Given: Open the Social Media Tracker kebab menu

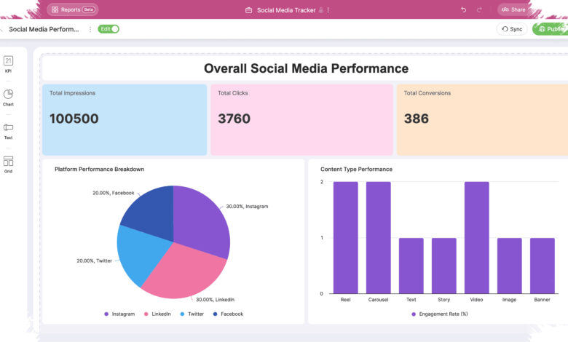Looking at the screenshot, I should 328,10.
